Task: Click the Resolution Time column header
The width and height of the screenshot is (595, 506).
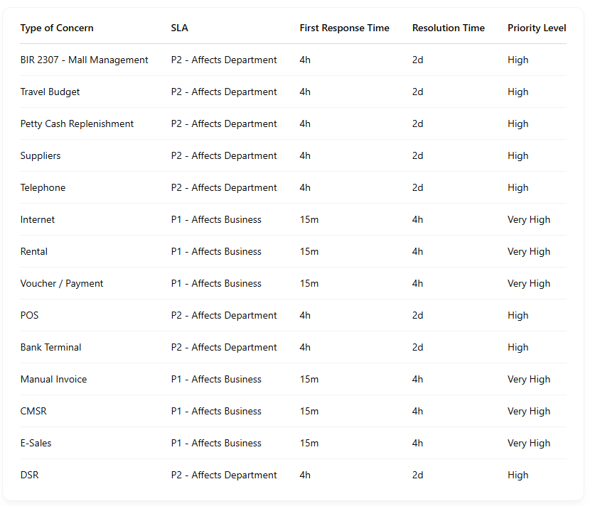Action: click(x=448, y=28)
